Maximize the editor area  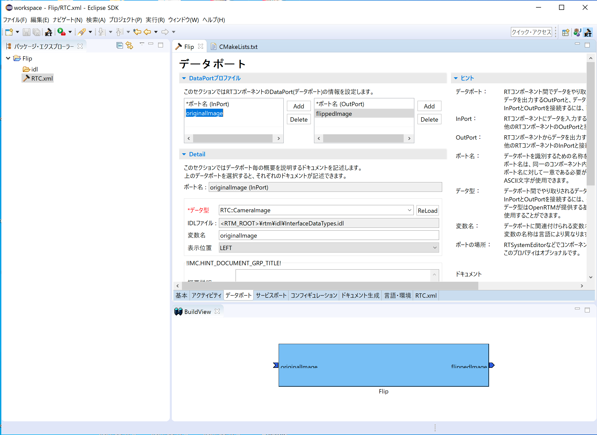(587, 45)
